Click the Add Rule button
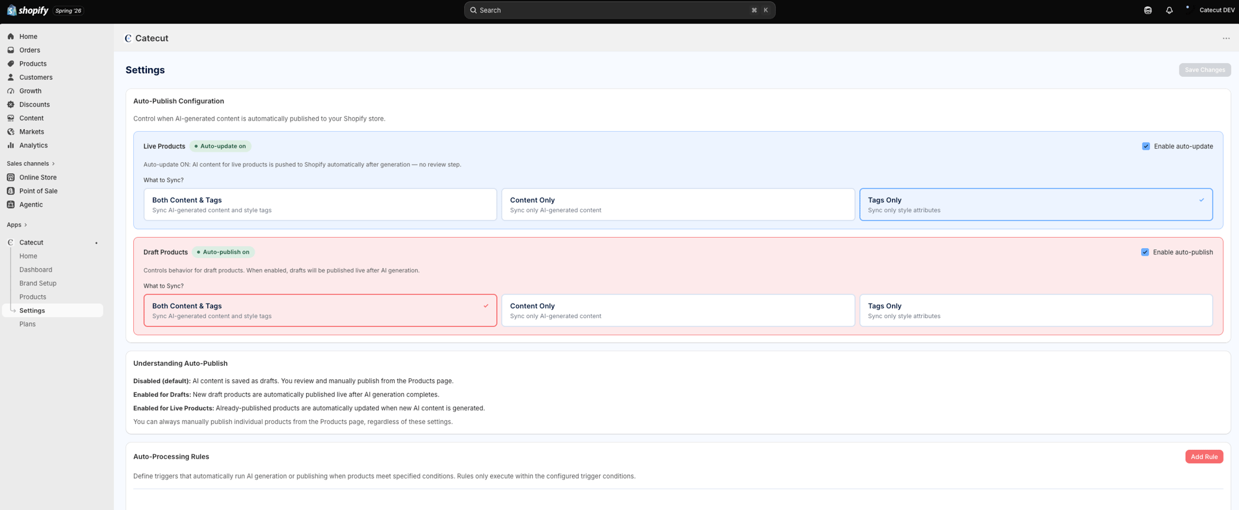Image resolution: width=1239 pixels, height=510 pixels. (1204, 457)
